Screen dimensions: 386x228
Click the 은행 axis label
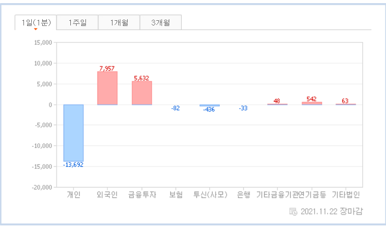coord(243,195)
